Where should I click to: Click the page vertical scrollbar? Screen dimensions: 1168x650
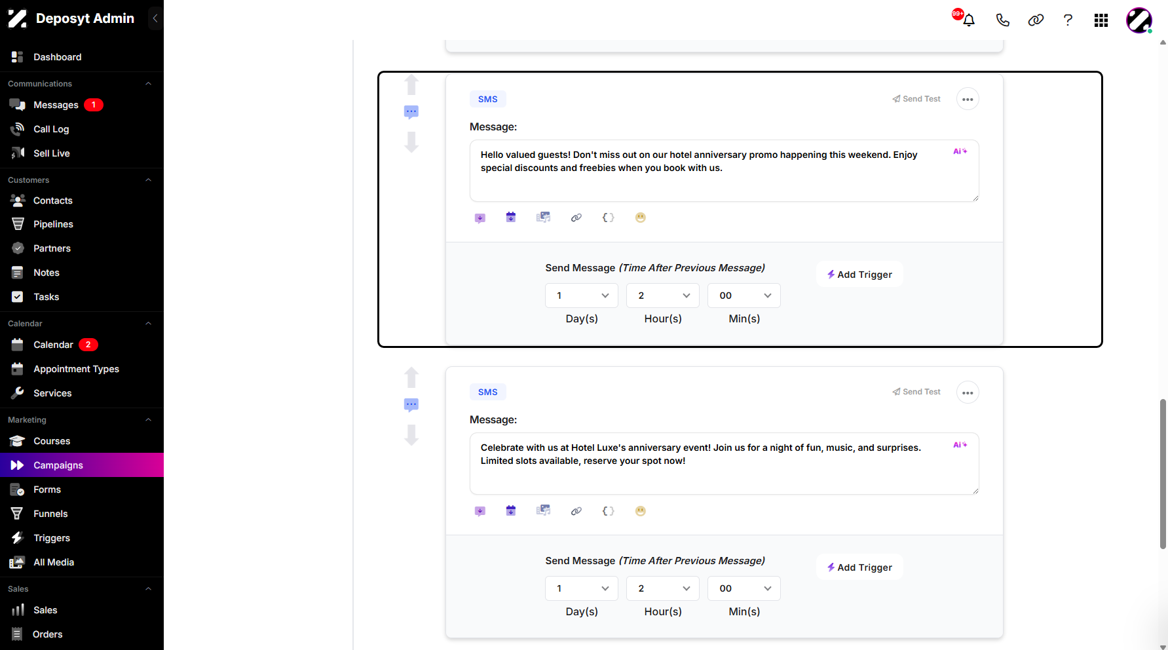pyautogui.click(x=1163, y=473)
